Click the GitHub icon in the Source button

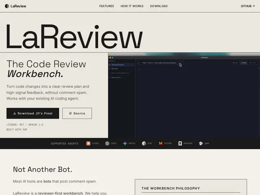(x=70, y=113)
